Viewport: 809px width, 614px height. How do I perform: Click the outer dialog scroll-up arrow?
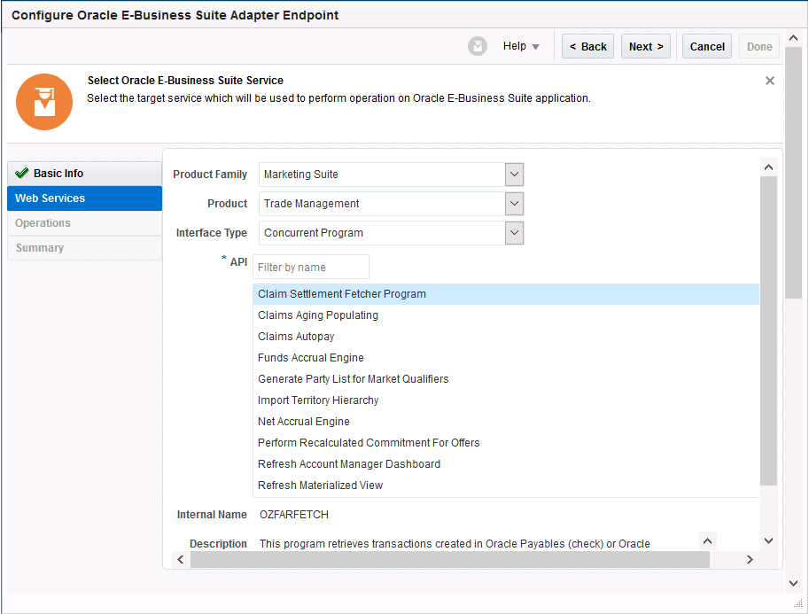(793, 38)
